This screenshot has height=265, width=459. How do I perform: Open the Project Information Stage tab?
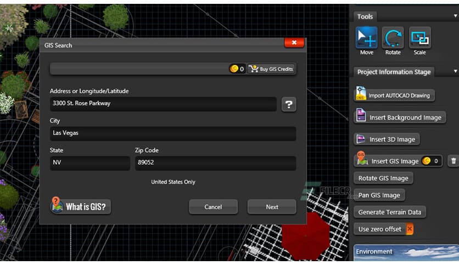pos(394,72)
